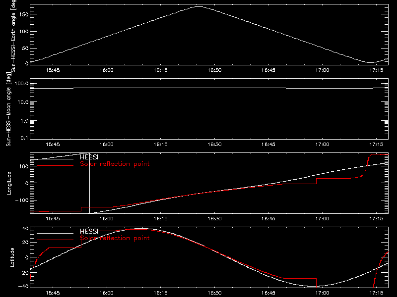
Task: Select the 50 tick on Sun-HESSI-Earth angle axis
Action: [x=25, y=48]
